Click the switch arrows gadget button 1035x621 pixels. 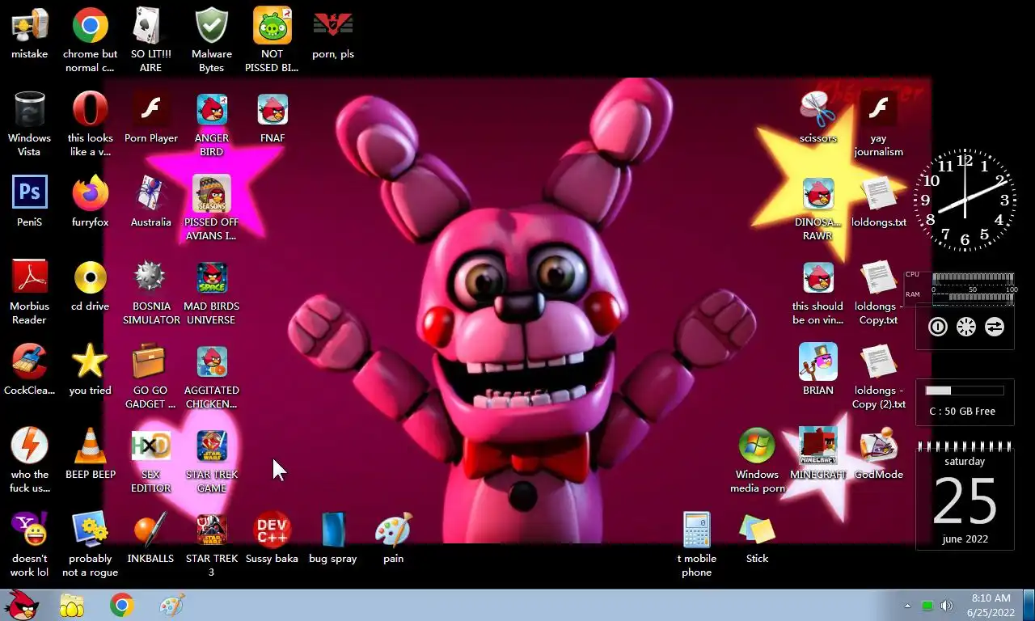pyautogui.click(x=994, y=327)
